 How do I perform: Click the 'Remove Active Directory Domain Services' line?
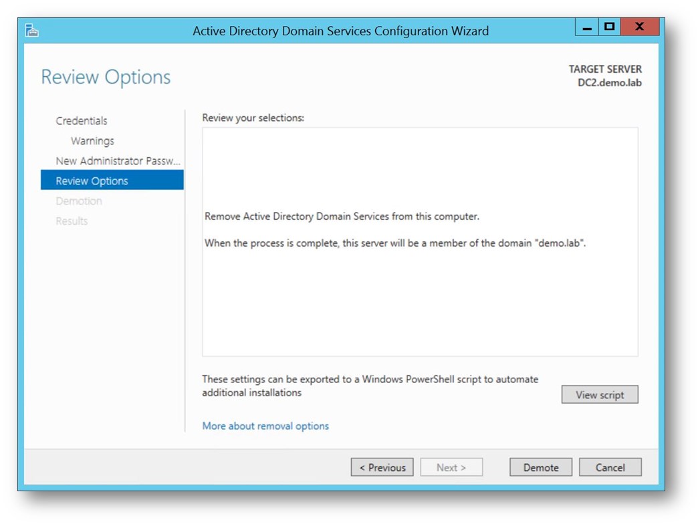pos(342,217)
